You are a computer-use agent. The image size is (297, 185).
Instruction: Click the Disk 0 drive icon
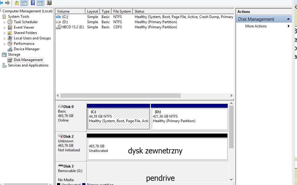(x=61, y=106)
